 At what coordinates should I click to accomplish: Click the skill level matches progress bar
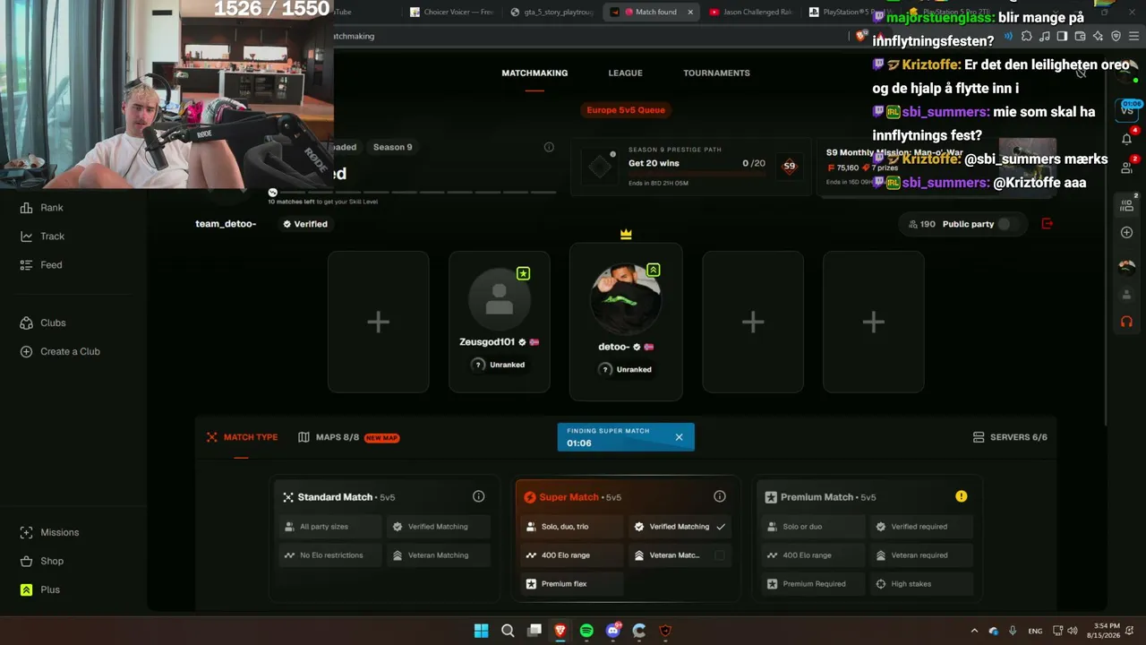tap(412, 192)
